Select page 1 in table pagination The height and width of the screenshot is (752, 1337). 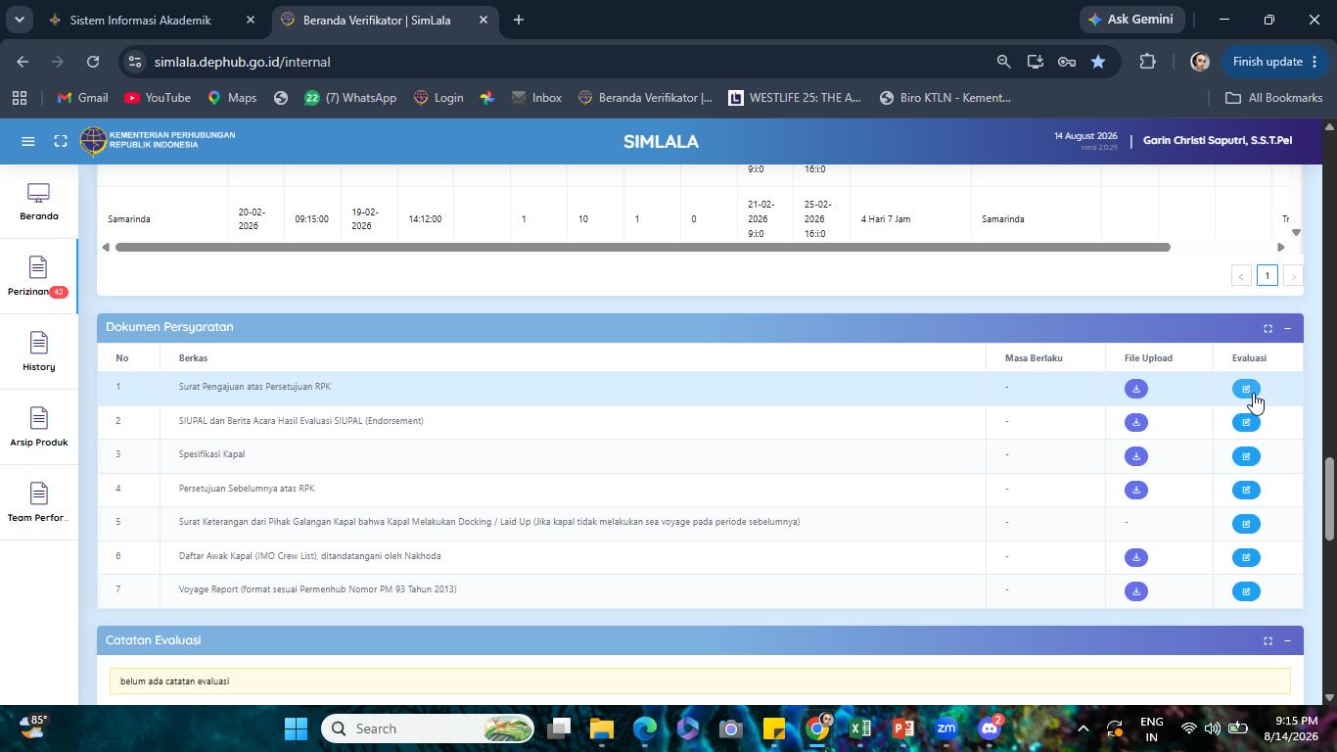click(1267, 276)
